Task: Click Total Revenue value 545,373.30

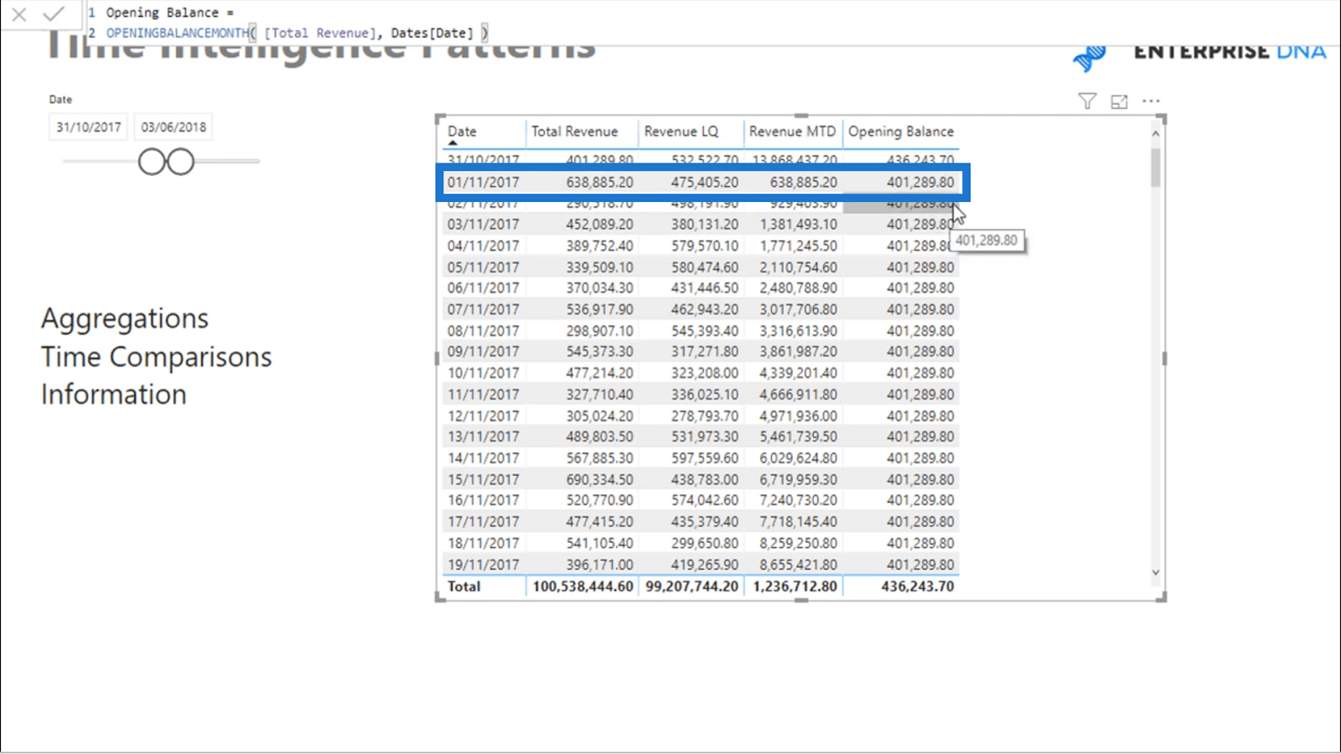Action: click(x=599, y=352)
